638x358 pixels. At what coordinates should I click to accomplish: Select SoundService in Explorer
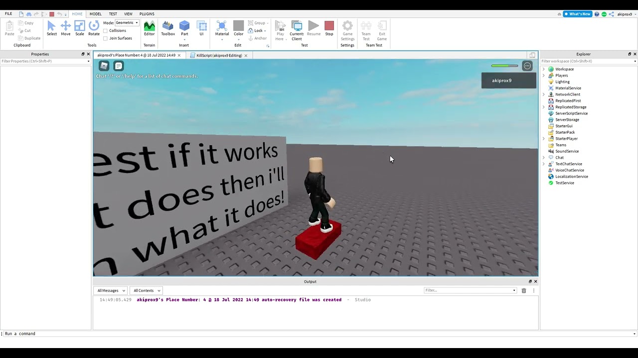point(567,151)
